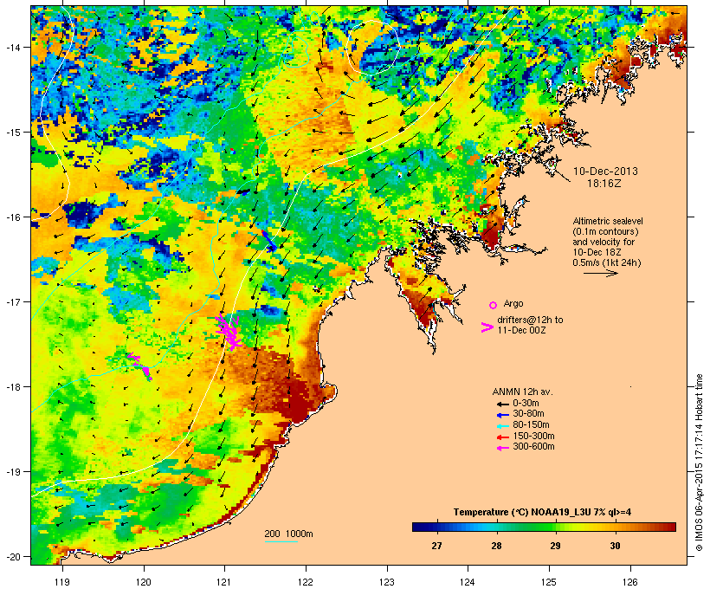Viewport: 710px width, 589px height.
Task: Click the latitude axis label -18
Action: [x=12, y=387]
